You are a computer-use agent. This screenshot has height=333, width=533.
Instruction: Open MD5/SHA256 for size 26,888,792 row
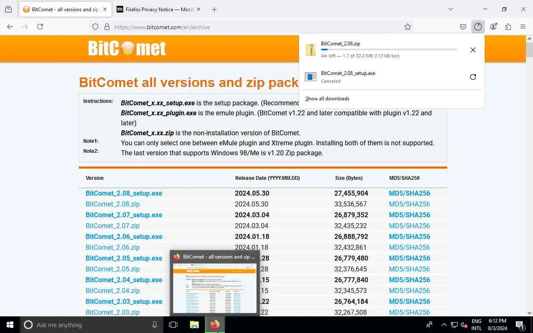[x=409, y=236]
